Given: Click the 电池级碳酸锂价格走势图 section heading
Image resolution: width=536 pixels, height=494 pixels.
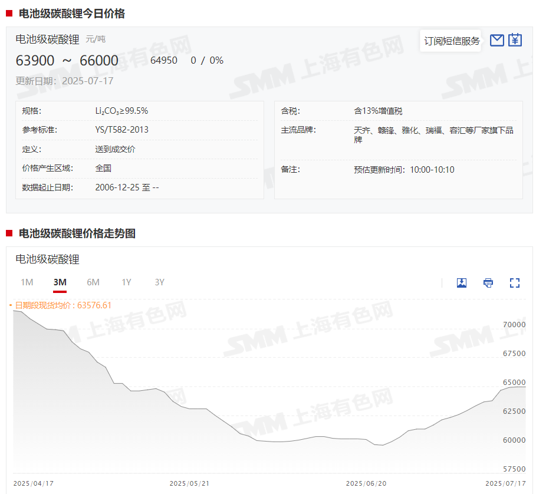Looking at the screenshot, I should click(77, 233).
